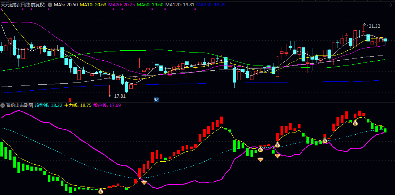Click the MA250: 18.59 label
This screenshot has width=395, height=195.
(211, 5)
